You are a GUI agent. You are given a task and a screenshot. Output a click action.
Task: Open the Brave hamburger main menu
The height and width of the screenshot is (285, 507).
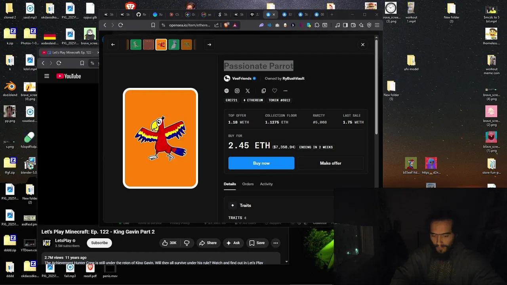377,25
